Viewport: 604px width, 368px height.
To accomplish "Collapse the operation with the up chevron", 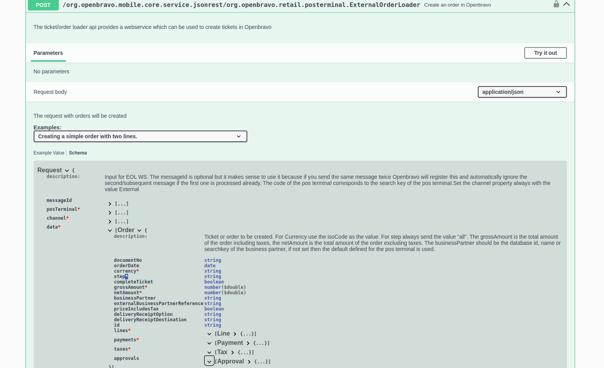I will point(566,4).
